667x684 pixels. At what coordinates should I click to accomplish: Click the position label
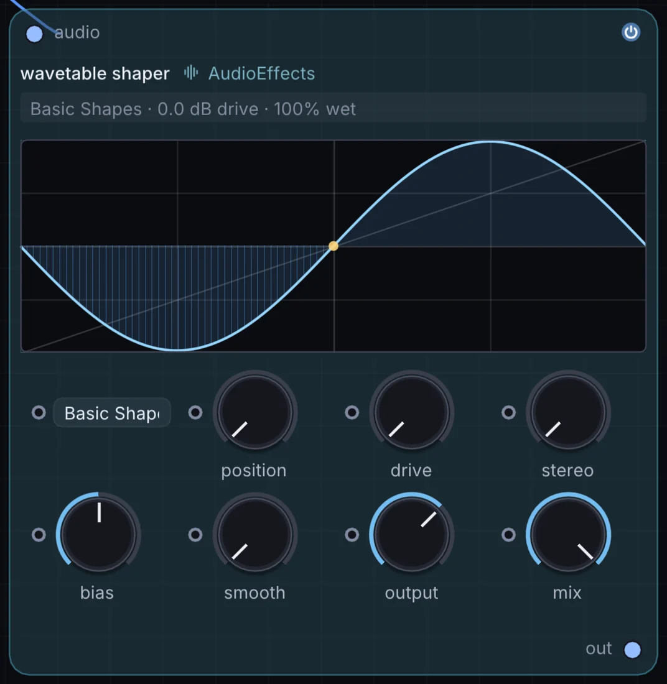[254, 471]
